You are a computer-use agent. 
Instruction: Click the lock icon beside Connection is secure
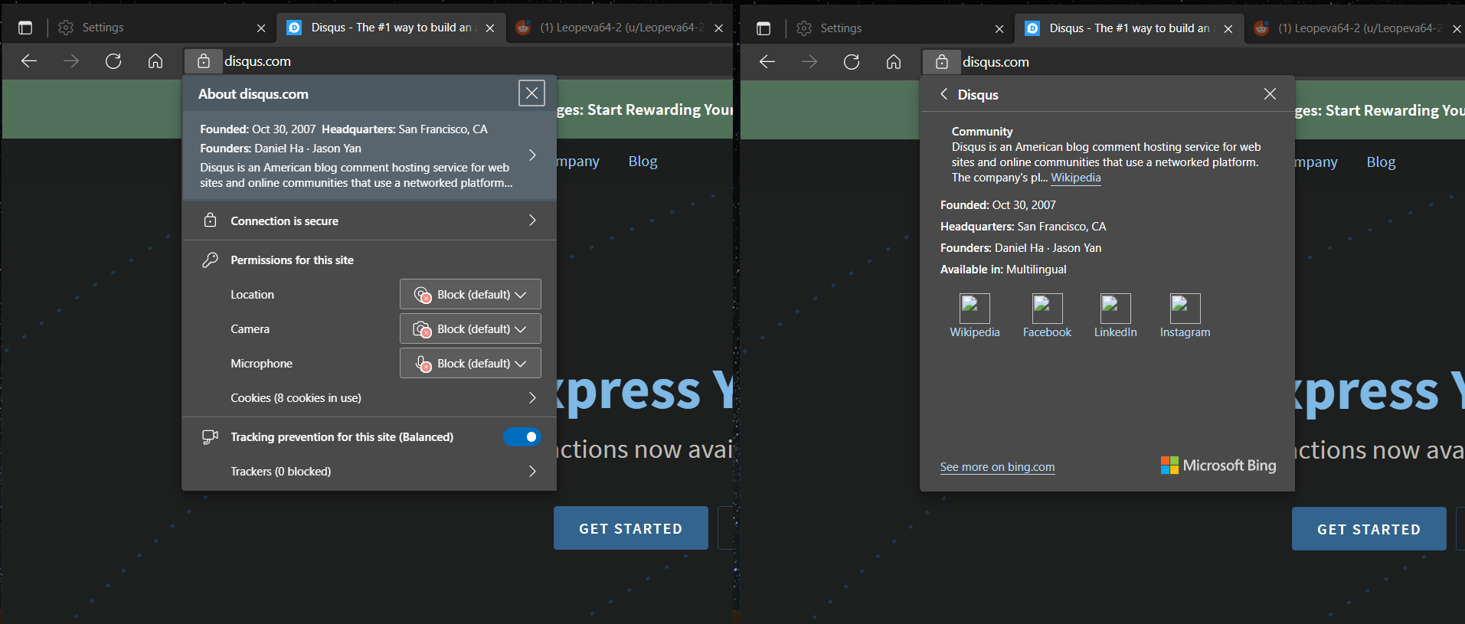tap(210, 221)
